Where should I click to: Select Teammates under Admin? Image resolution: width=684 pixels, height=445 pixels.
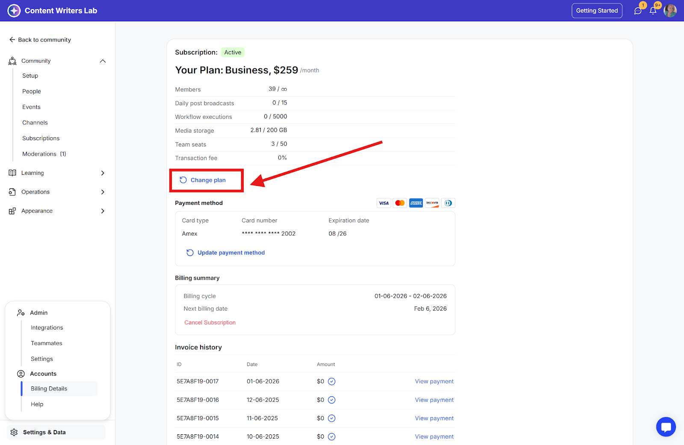[x=47, y=343]
